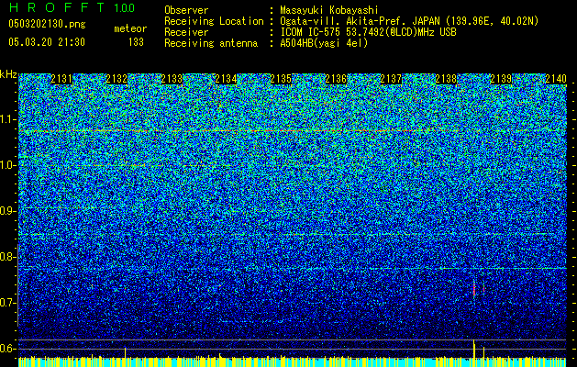Select observer name Masayuki Kobayashi
577x367 pixels.
[x=329, y=10]
